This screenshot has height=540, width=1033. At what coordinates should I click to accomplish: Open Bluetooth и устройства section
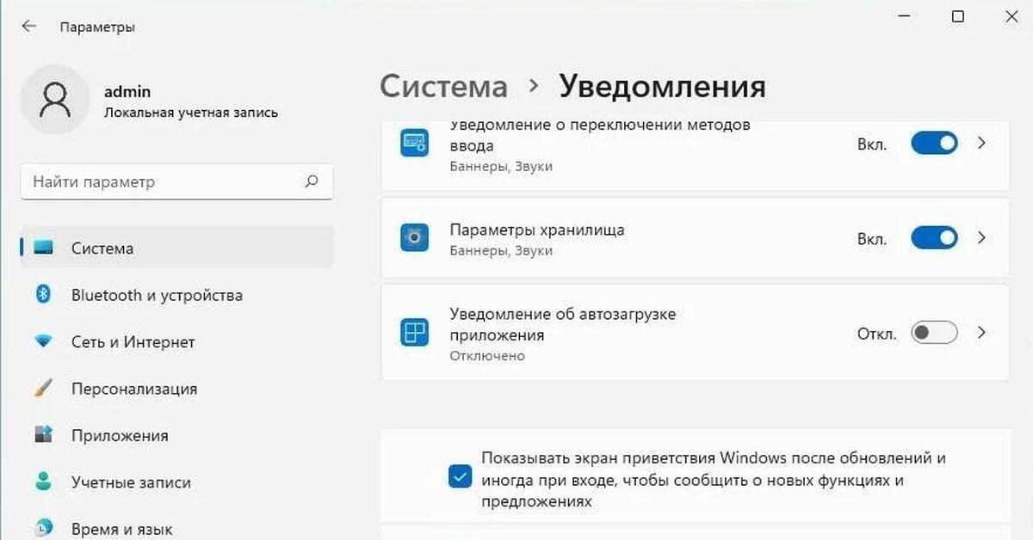pos(176,295)
